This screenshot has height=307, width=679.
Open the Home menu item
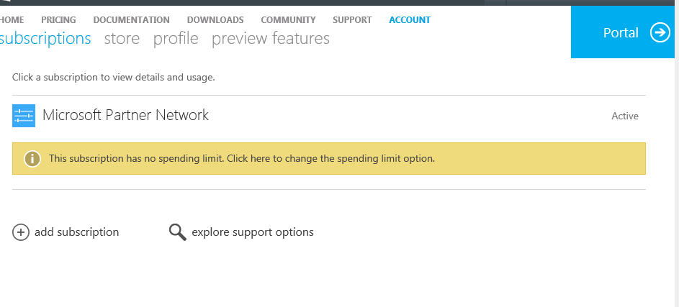pos(12,20)
